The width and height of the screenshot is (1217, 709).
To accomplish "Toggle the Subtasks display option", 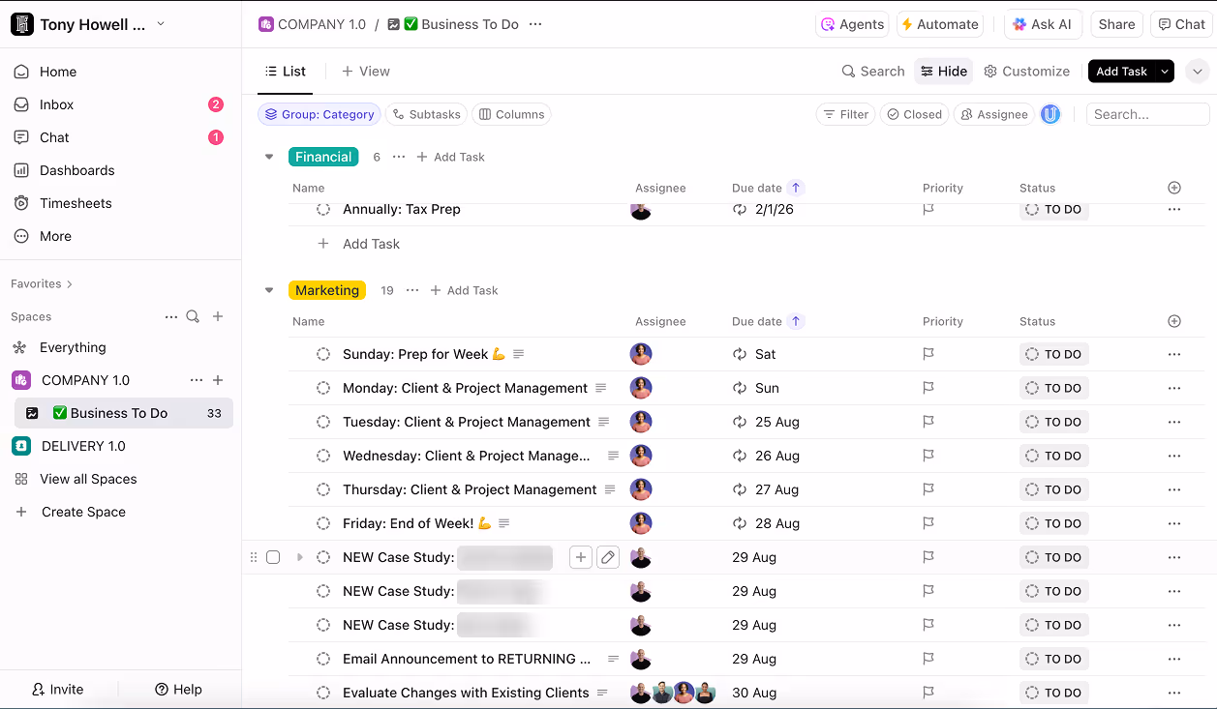I will pyautogui.click(x=426, y=114).
